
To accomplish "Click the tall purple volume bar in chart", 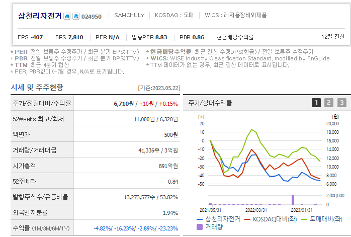I will point(293,200).
